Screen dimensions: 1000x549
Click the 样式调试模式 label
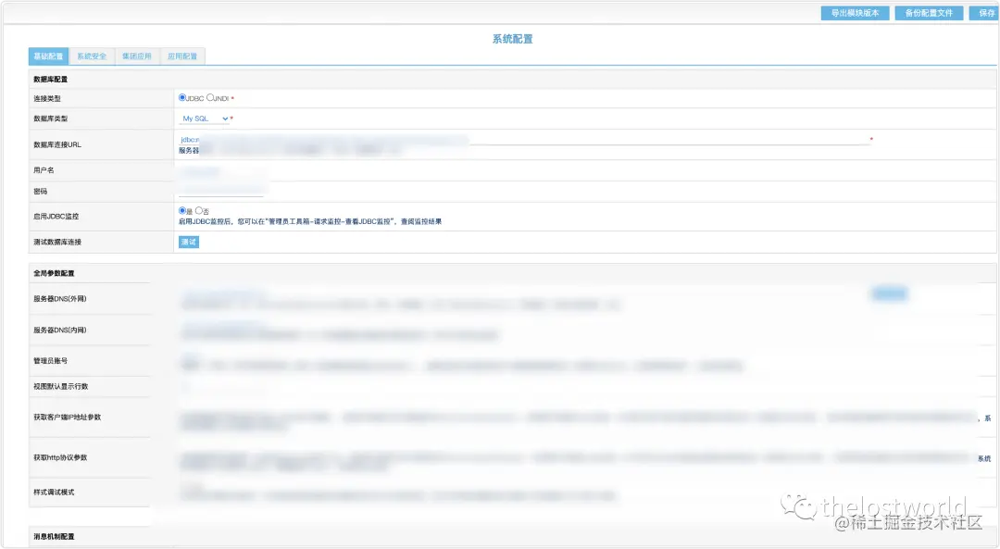click(x=55, y=492)
